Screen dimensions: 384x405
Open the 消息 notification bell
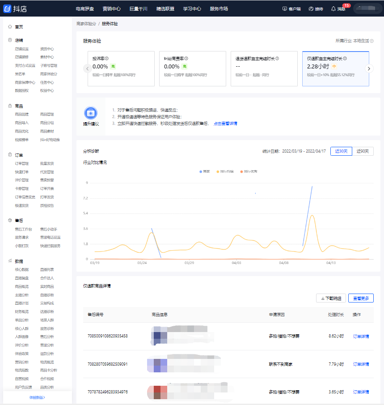click(x=333, y=9)
